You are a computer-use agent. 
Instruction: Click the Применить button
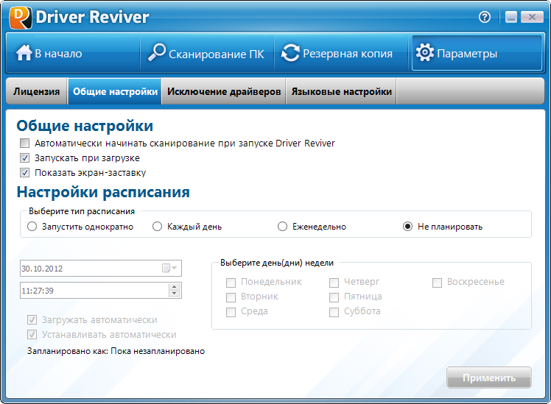[489, 378]
